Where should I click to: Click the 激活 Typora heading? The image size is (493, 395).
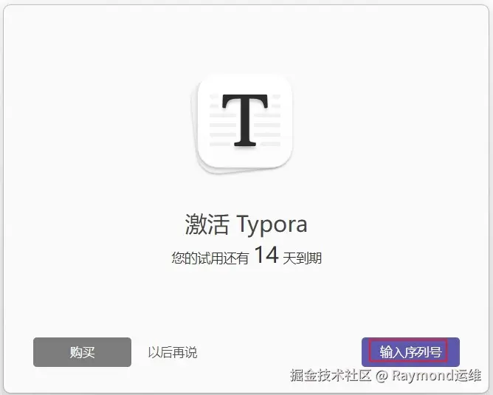point(246,224)
